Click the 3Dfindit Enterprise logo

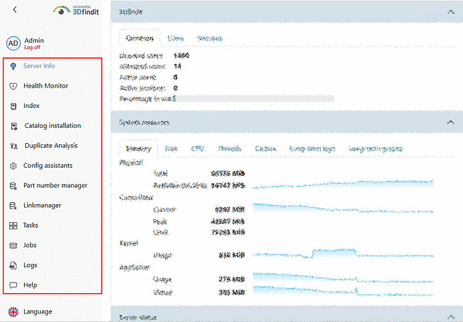76,10
